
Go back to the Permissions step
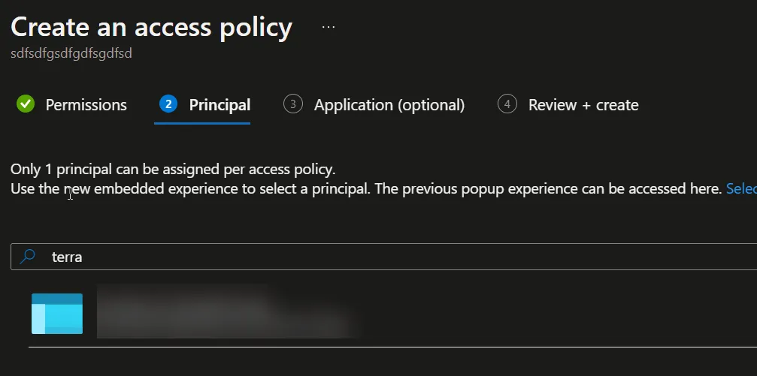click(86, 105)
